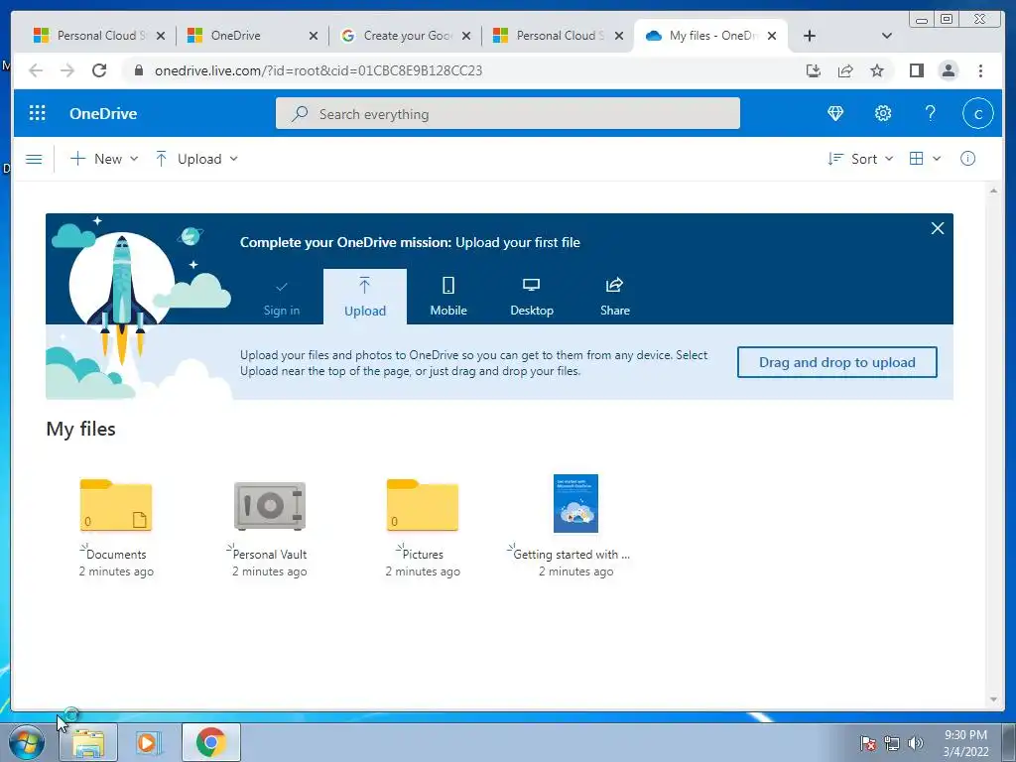Open the Personal Vault
Image resolution: width=1016 pixels, height=762 pixels.
[x=270, y=506]
